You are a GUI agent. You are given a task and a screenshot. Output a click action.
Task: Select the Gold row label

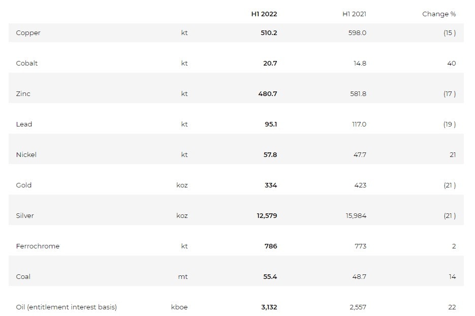coord(23,185)
